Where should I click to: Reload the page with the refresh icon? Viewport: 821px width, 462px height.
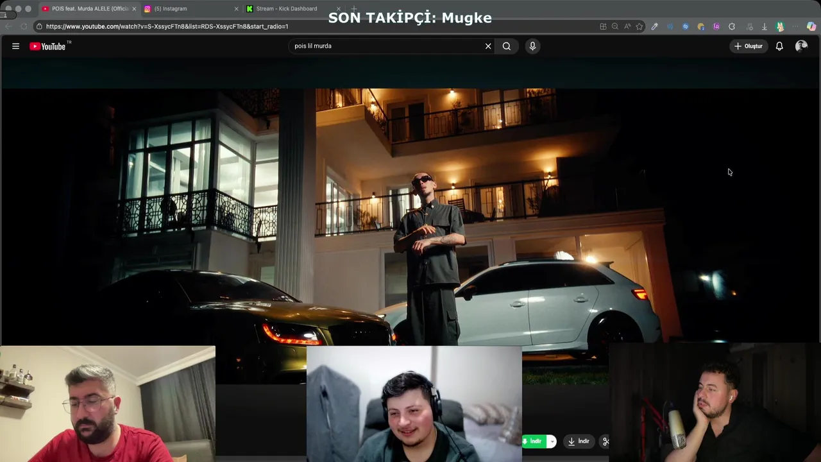(24, 26)
